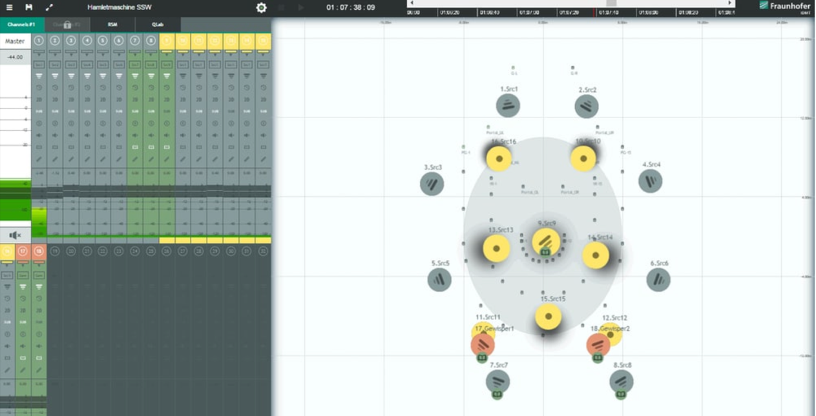The image size is (816, 416).
Task: Switch to the RSM tab
Action: tap(112, 25)
